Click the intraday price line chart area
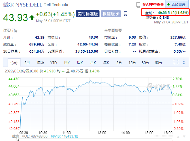Screen dimensions: 190x141 [96, 104]
